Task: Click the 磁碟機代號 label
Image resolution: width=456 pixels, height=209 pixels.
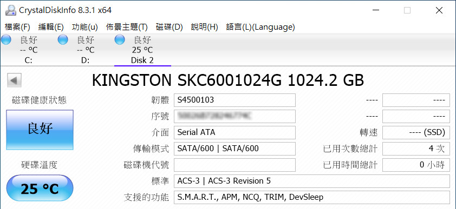Action: (x=146, y=165)
